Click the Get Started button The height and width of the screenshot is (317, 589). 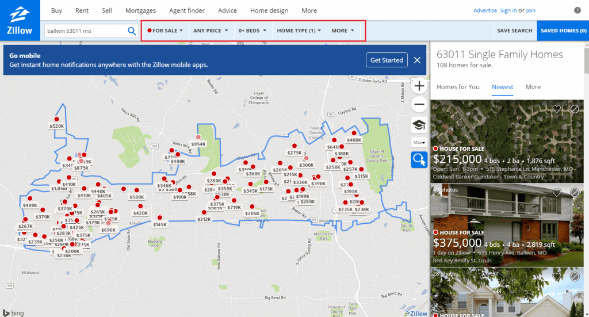click(x=387, y=60)
